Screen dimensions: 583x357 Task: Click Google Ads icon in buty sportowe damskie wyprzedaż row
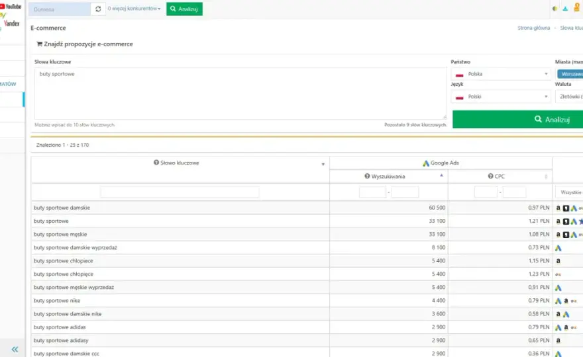tap(558, 248)
